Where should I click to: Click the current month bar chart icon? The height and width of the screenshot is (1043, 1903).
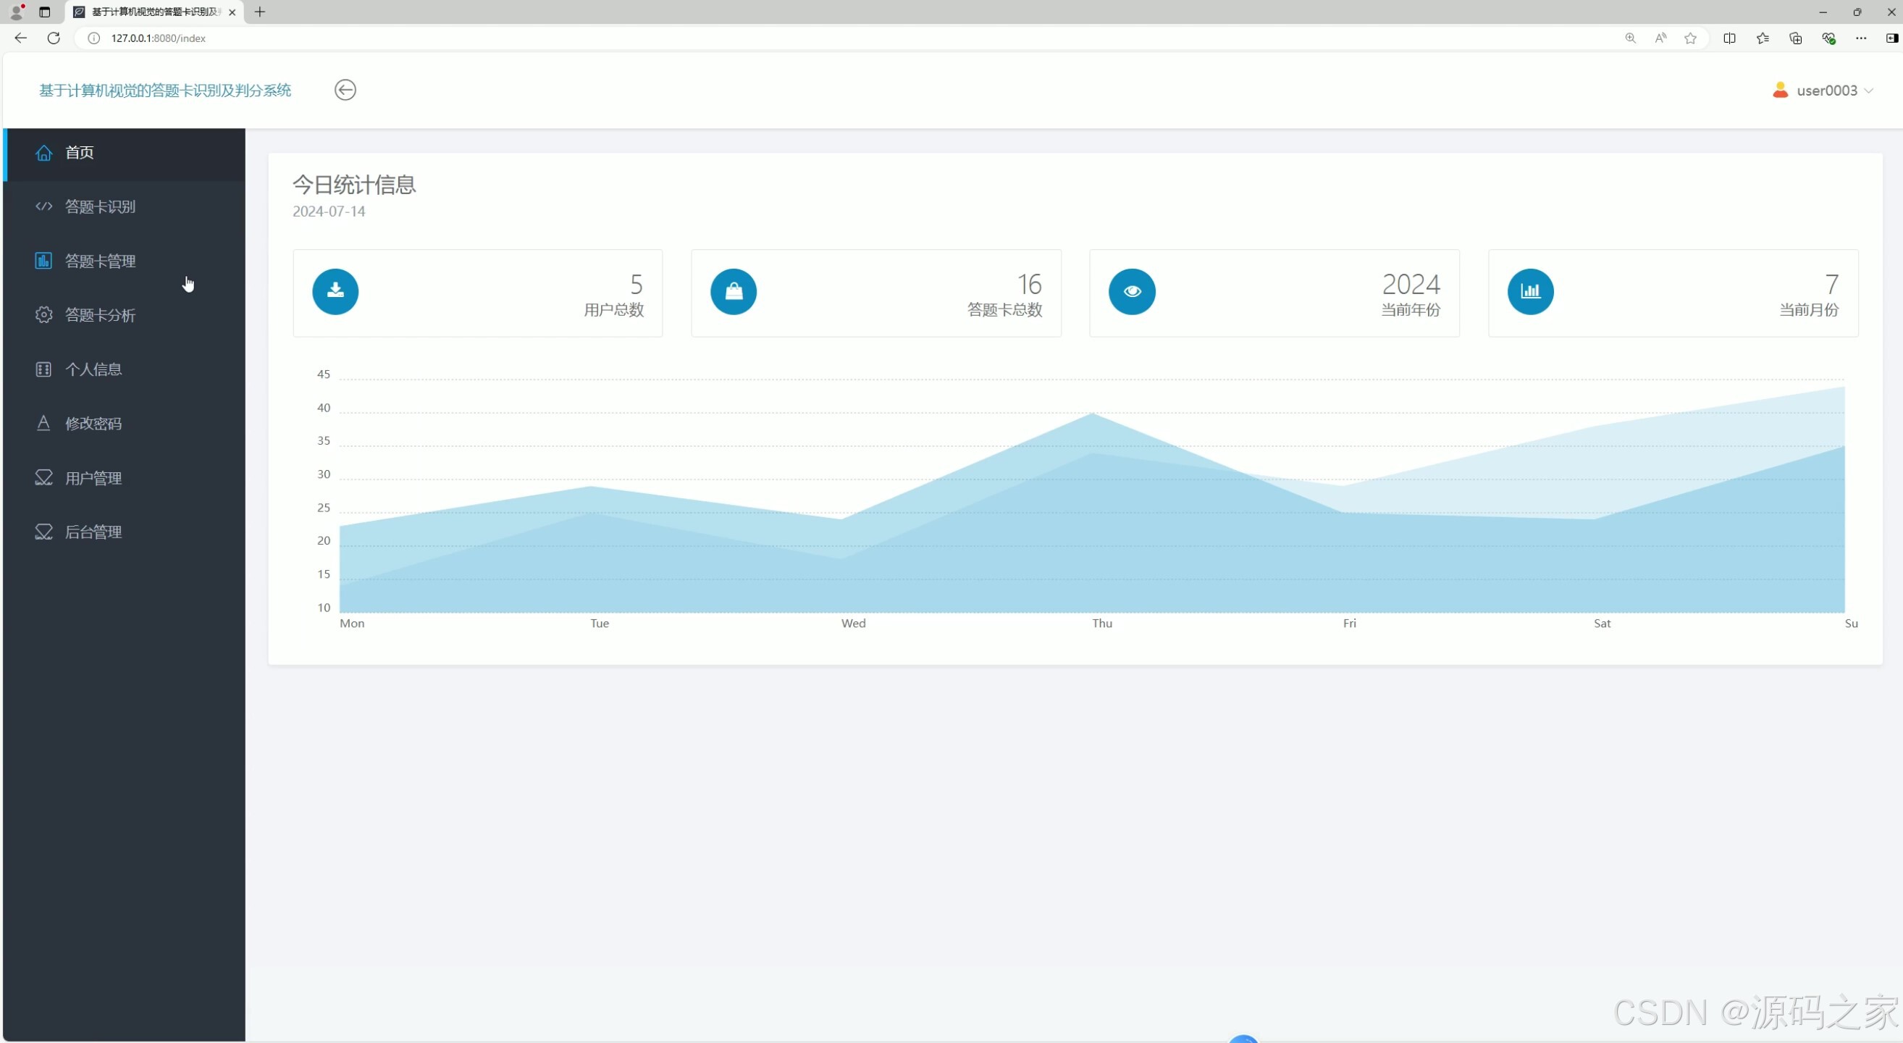pos(1530,292)
